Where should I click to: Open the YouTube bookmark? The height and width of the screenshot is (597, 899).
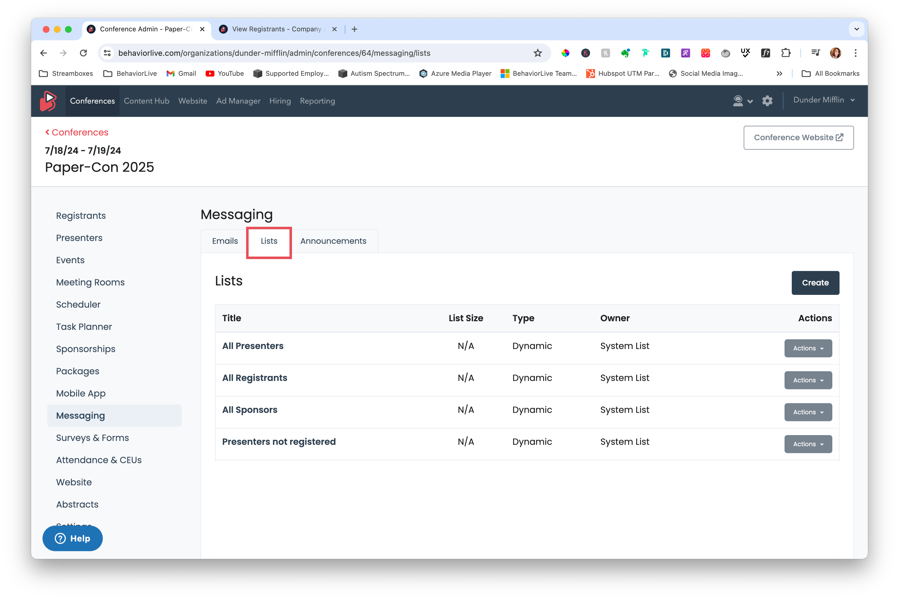point(225,74)
